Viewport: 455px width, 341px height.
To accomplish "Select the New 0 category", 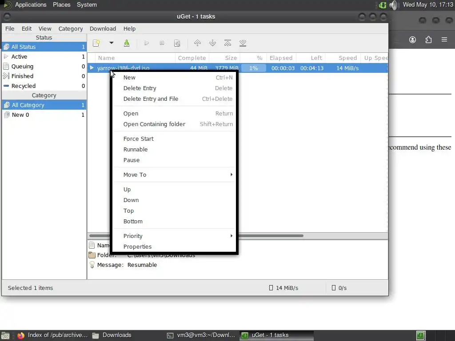I will 44,115.
